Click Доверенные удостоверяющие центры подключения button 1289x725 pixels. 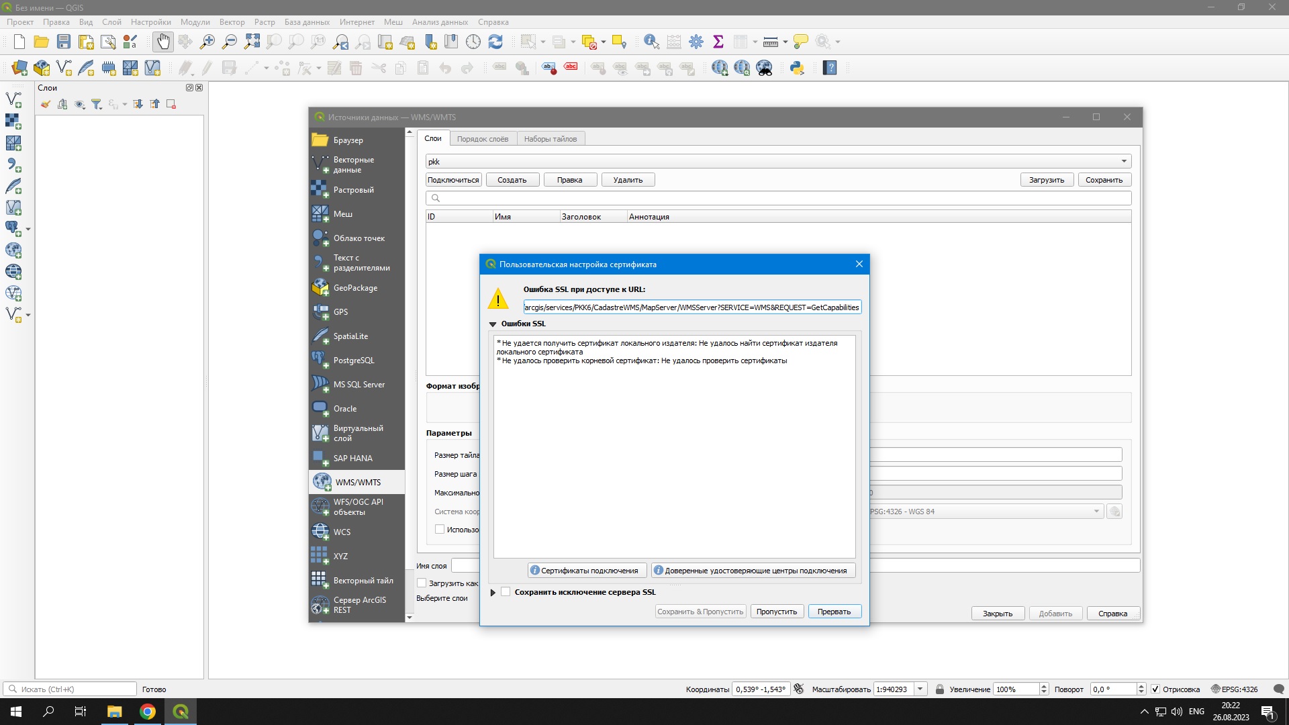[753, 571]
